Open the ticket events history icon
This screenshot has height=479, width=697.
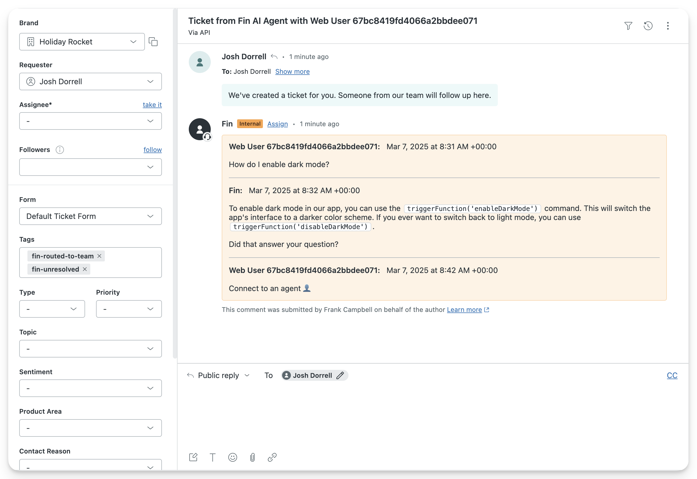click(648, 26)
